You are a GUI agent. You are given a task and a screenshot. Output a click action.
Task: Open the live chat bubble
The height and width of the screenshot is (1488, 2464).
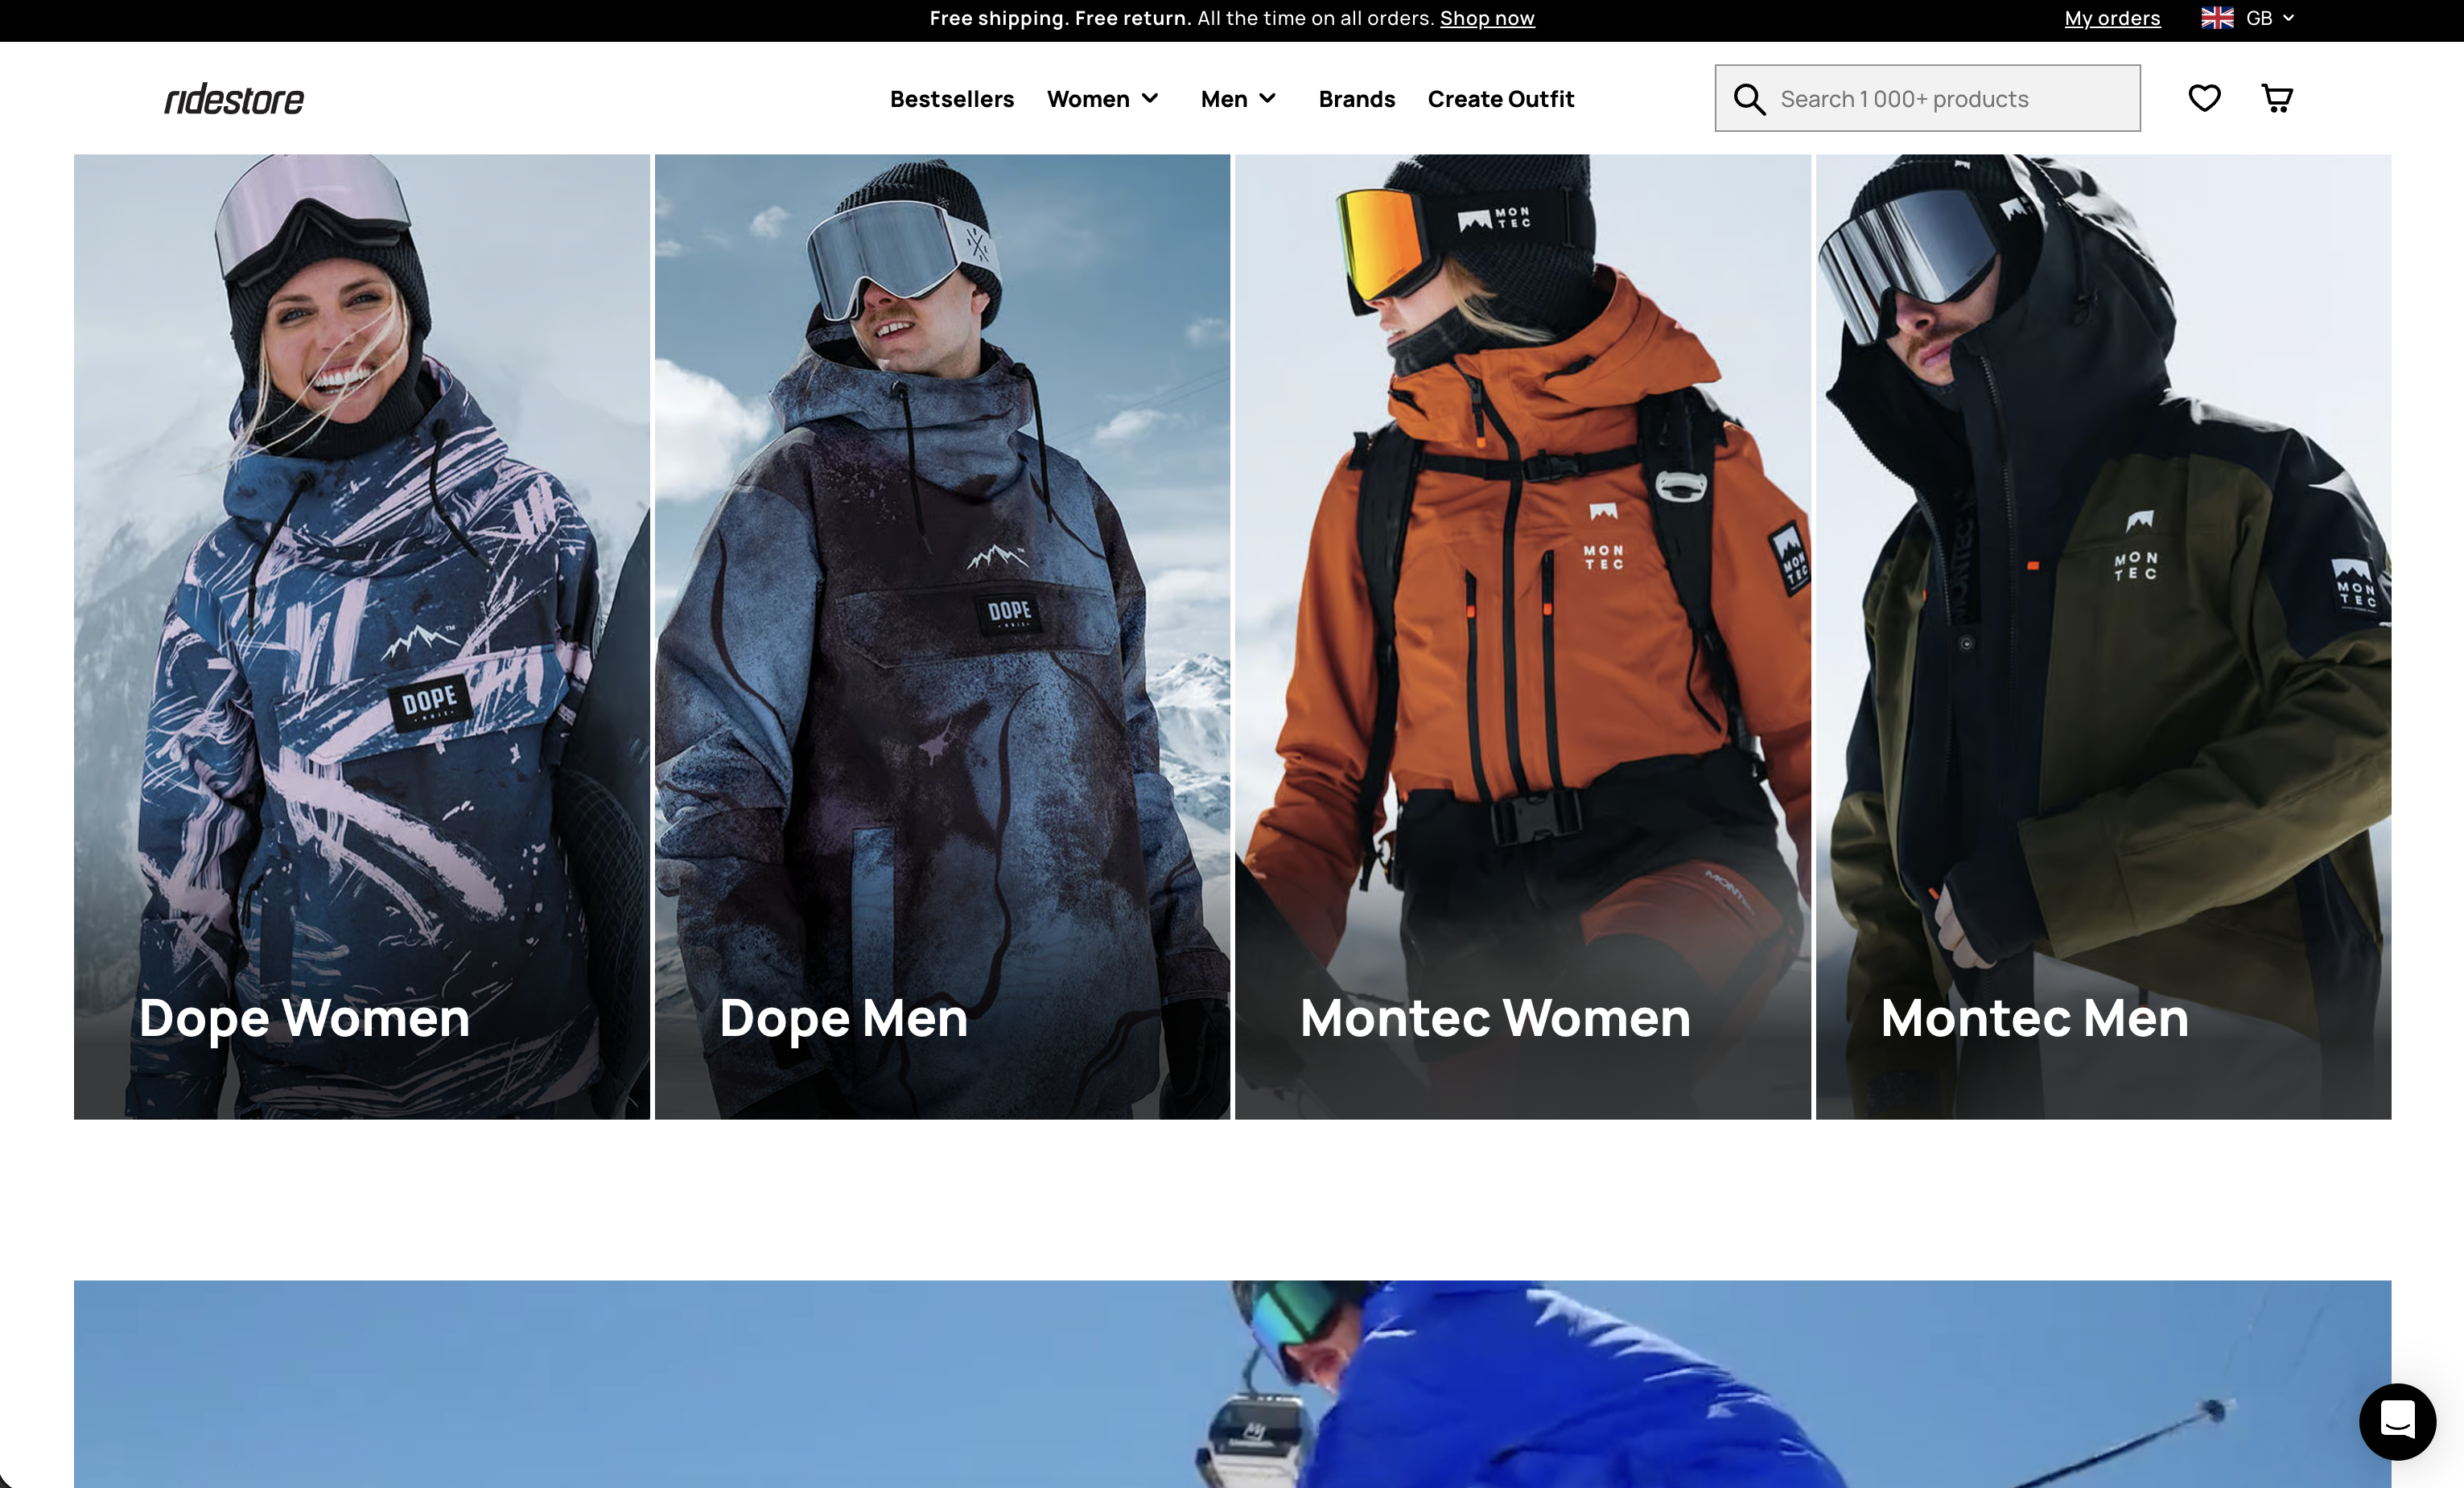(2397, 1421)
